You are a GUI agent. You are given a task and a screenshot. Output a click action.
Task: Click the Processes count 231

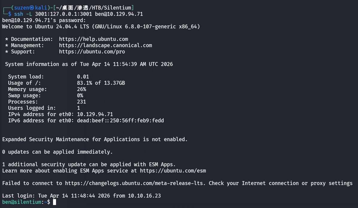tap(81, 102)
